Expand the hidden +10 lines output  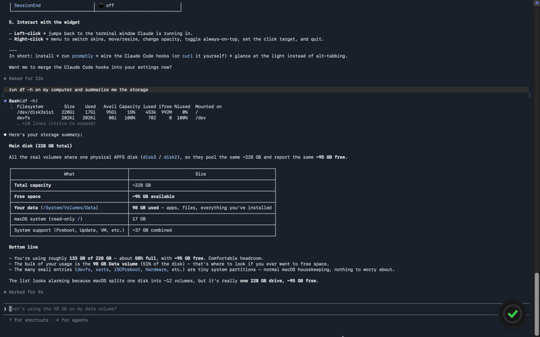[56, 124]
